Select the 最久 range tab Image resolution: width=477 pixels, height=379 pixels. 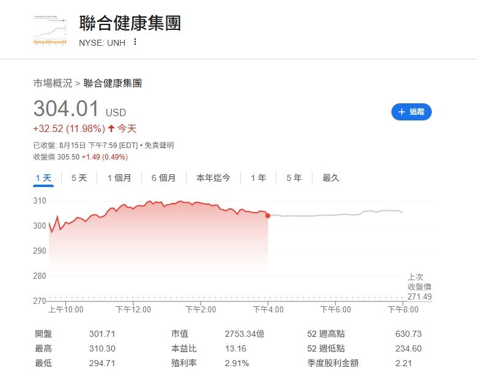pyautogui.click(x=331, y=178)
